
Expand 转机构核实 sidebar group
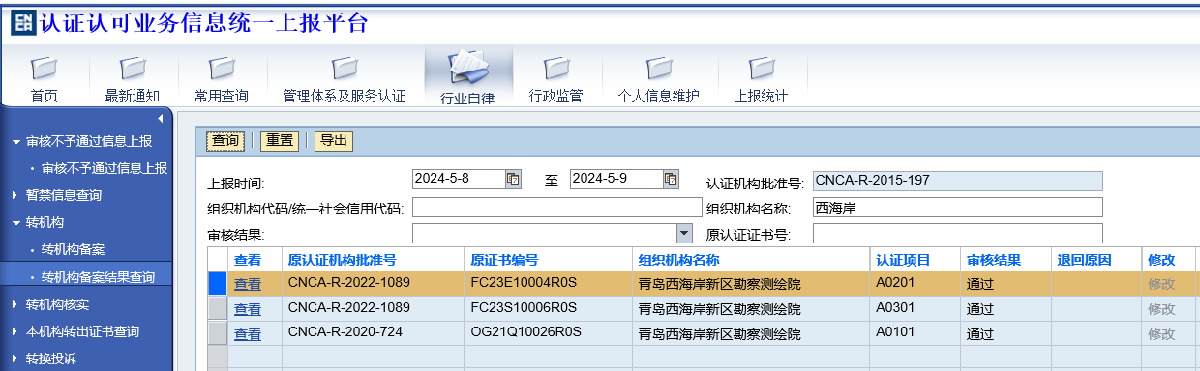(15, 304)
